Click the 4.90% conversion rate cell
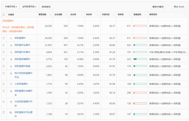Image resolution: width=189 pixels, height=121 pixels. pos(96,59)
